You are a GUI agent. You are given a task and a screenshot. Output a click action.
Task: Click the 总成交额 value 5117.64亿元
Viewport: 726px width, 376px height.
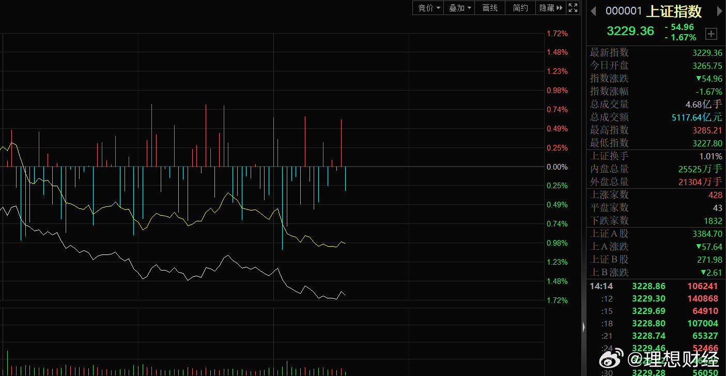[697, 117]
